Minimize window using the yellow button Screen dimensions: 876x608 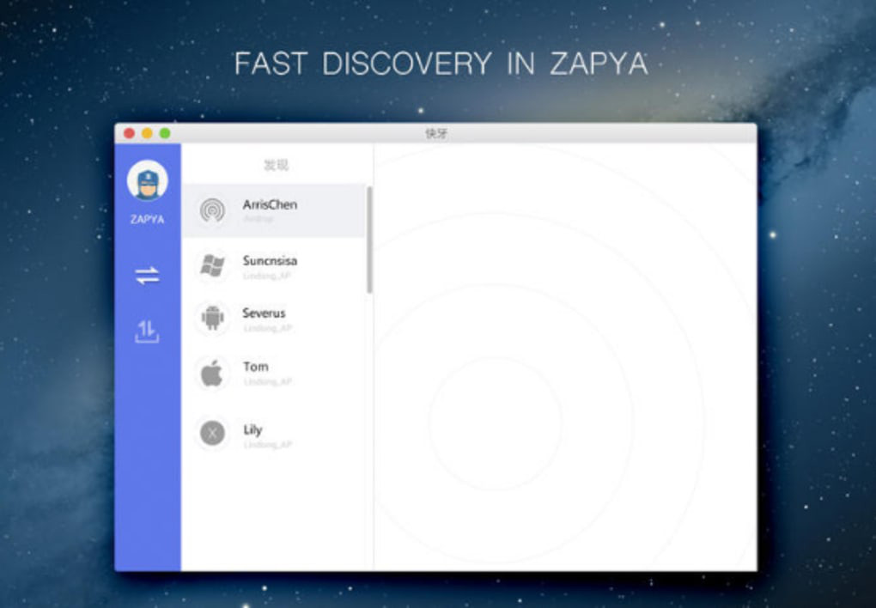[147, 133]
